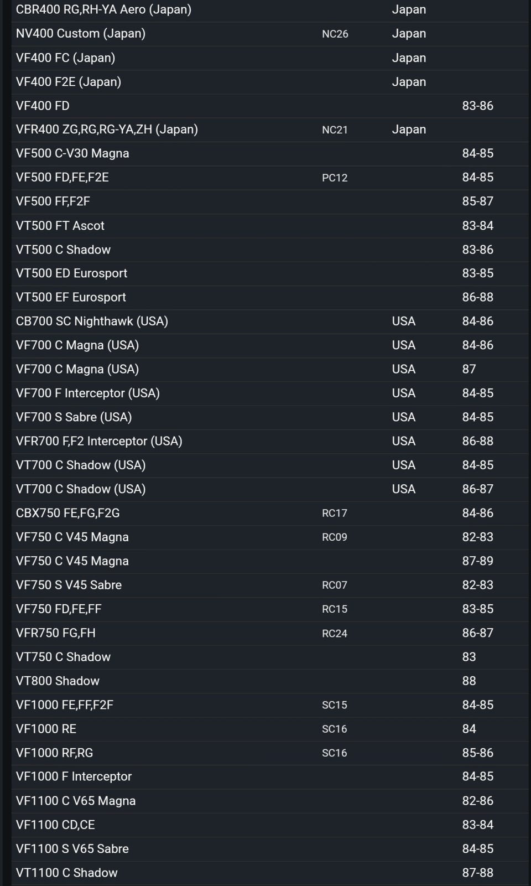This screenshot has width=531, height=886.
Task: Click the VFR700 F,F2 Interceptor (USA) row
Action: coord(99,441)
